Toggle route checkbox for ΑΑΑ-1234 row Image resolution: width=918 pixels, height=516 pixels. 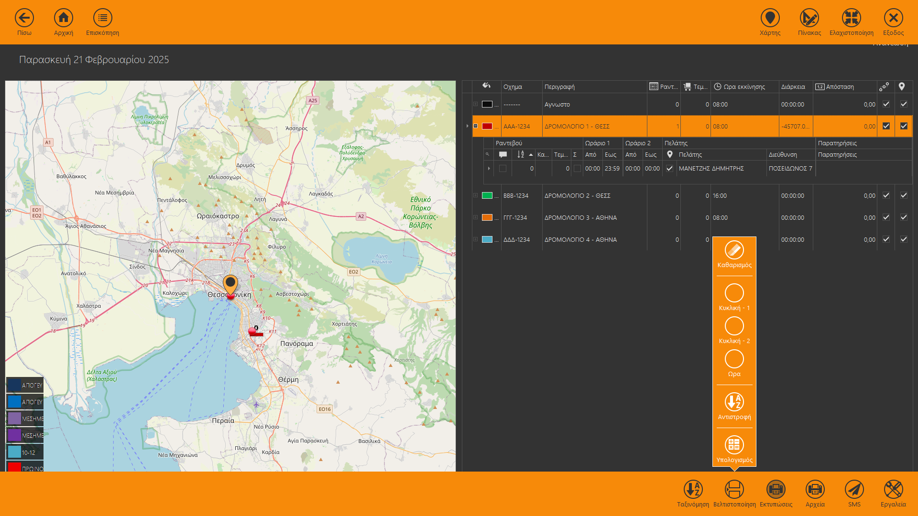point(886,126)
